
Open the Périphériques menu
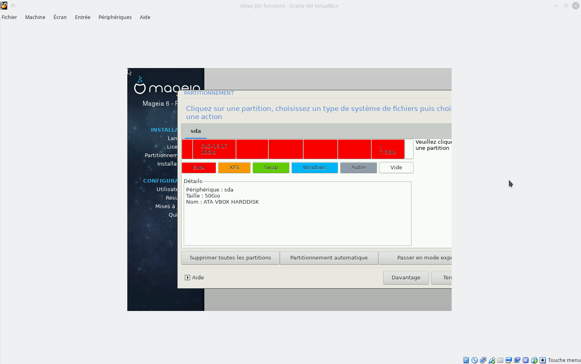click(x=115, y=17)
